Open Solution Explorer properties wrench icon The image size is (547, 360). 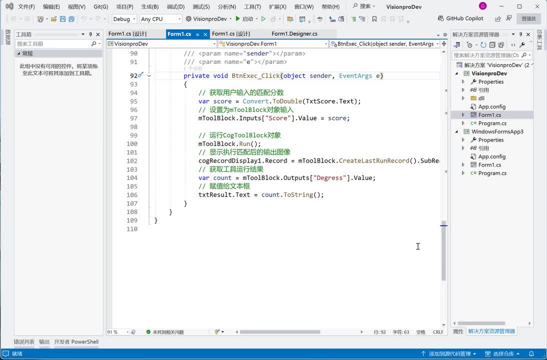(522, 44)
